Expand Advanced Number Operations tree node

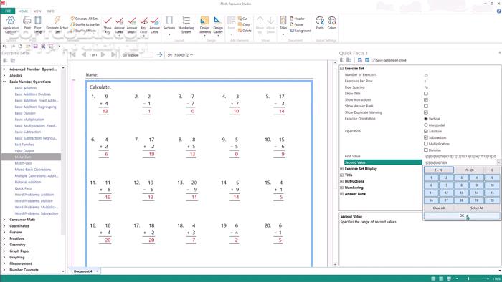coord(4,69)
